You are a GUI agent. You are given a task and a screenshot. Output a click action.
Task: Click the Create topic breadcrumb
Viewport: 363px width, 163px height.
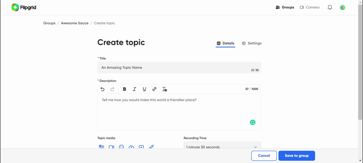[x=104, y=23]
